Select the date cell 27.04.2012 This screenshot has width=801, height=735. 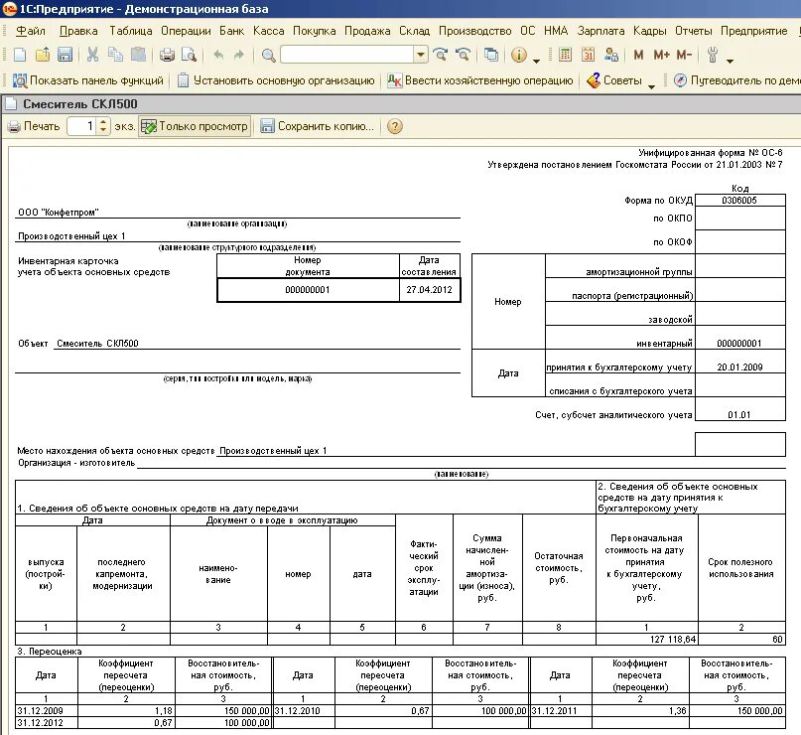point(429,290)
